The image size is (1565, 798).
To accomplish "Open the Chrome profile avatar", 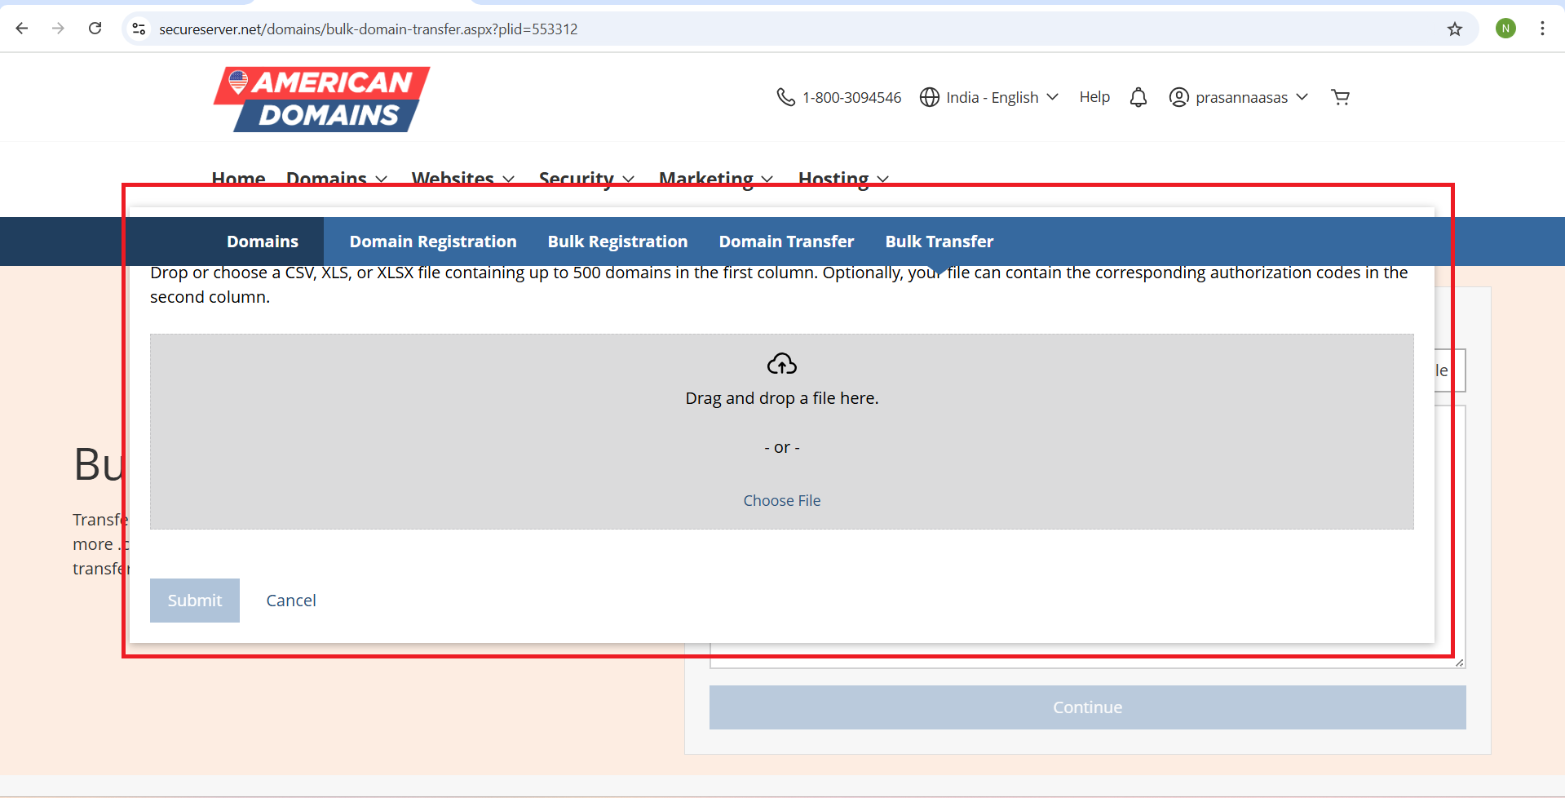I will tap(1505, 29).
